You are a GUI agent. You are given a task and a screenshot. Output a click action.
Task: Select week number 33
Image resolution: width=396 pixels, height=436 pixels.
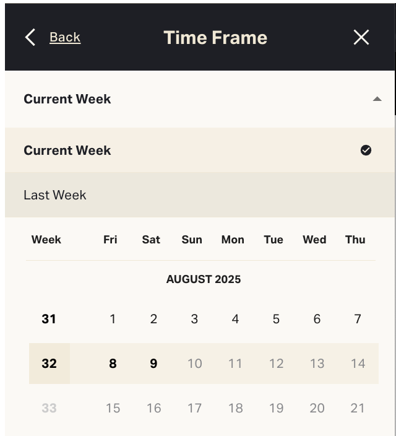click(49, 408)
